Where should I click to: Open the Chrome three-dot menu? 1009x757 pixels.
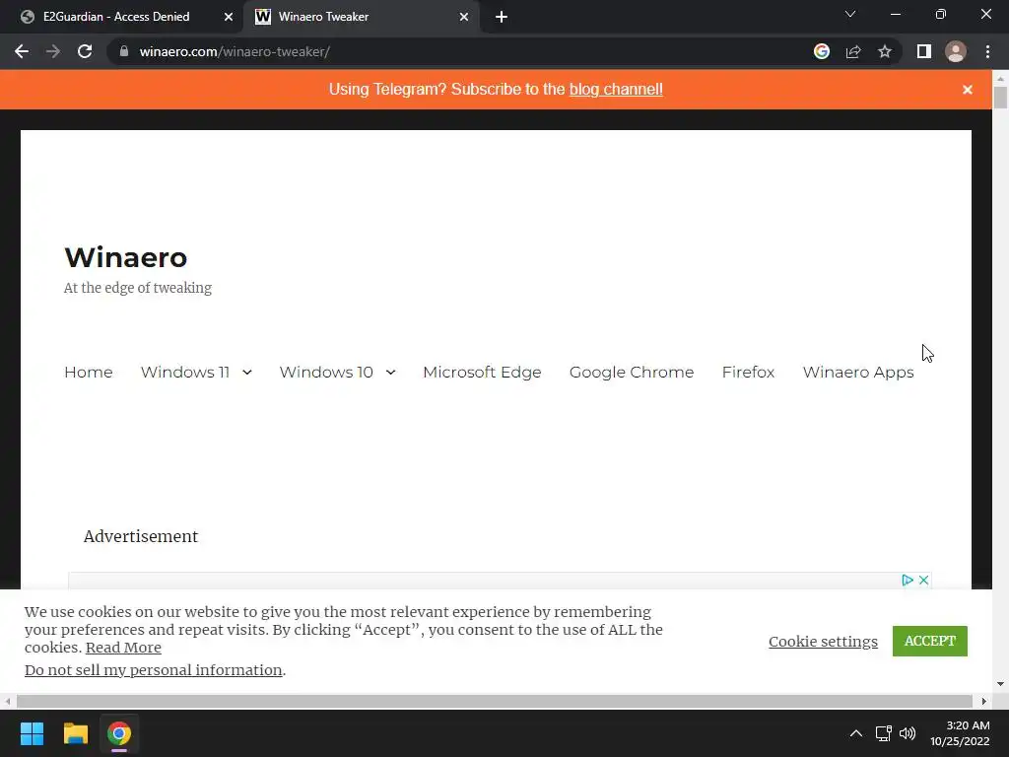(987, 51)
